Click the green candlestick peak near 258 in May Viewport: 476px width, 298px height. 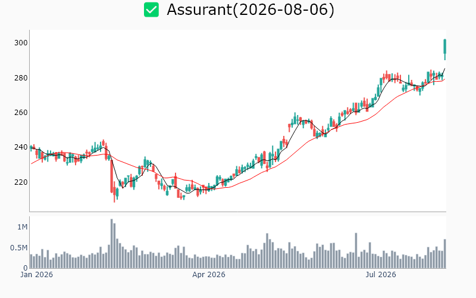(x=295, y=119)
